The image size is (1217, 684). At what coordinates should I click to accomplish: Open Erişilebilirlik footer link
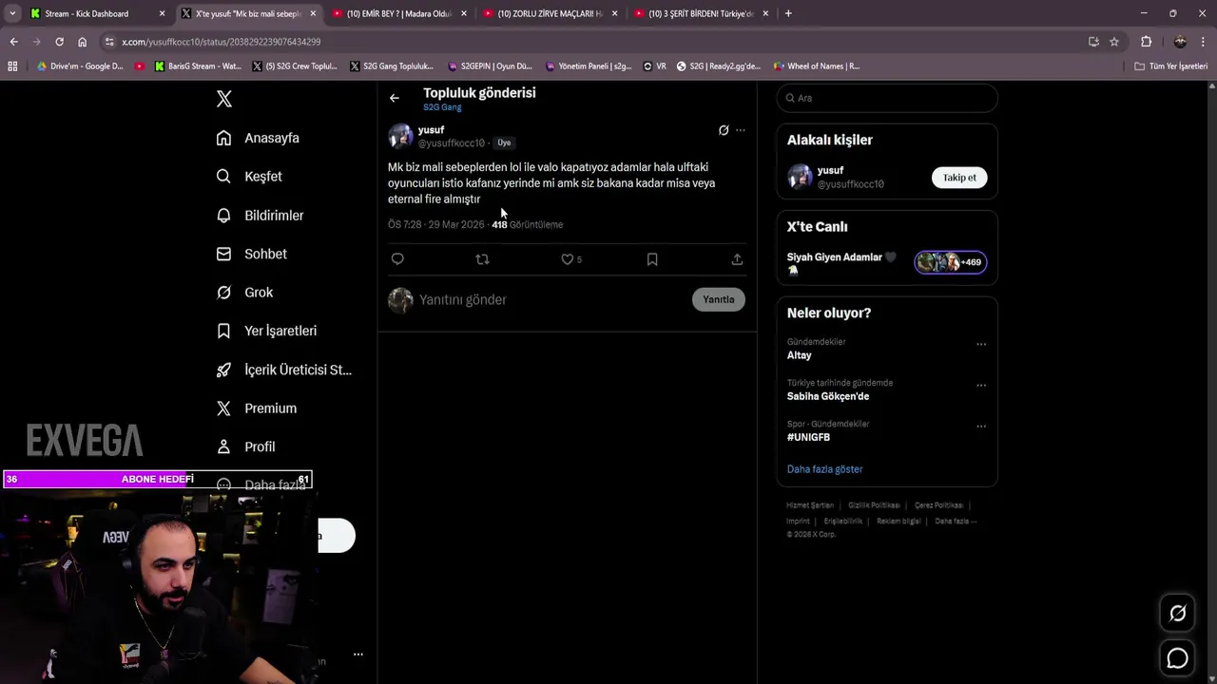pos(843,521)
